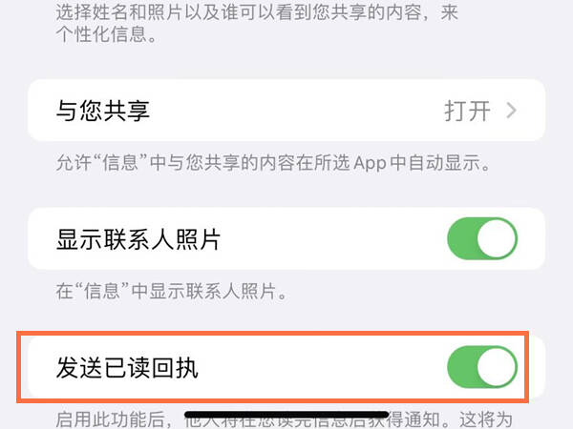The image size is (573, 429).
Task: Click the white knob of 显示联系人照片 switch
Action: [x=497, y=239]
